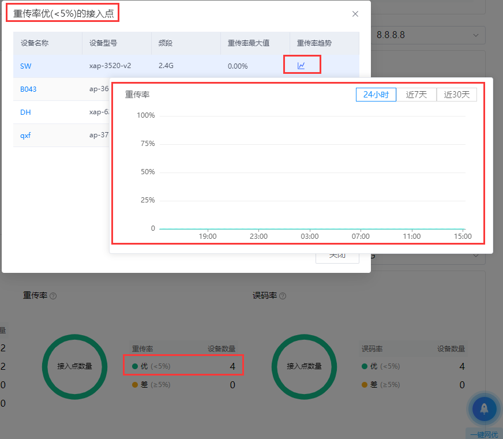Switch the chart to 近30天
This screenshot has height=439, width=503.
[457, 95]
